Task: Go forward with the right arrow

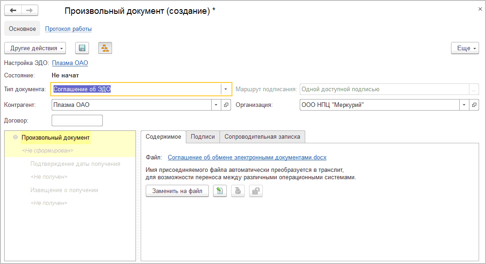Action: coord(30,11)
